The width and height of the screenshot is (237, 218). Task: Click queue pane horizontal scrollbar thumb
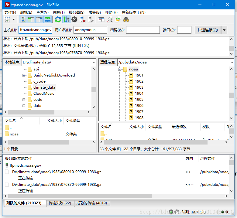click(x=80, y=196)
